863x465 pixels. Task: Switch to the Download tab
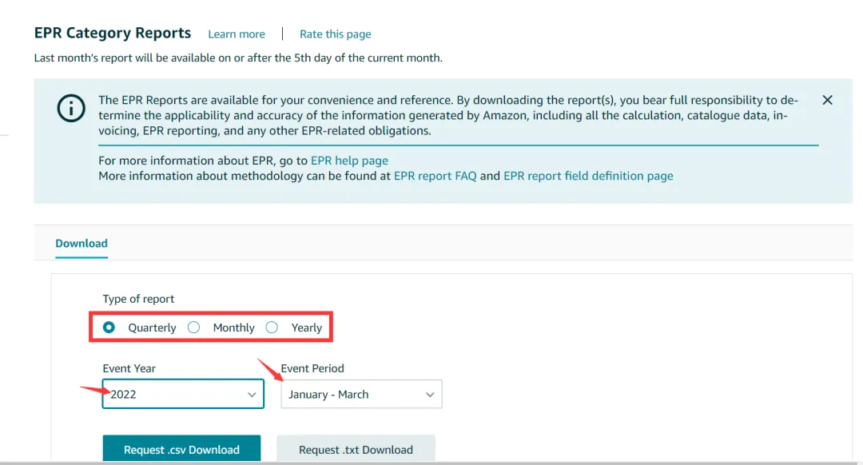[x=82, y=243]
